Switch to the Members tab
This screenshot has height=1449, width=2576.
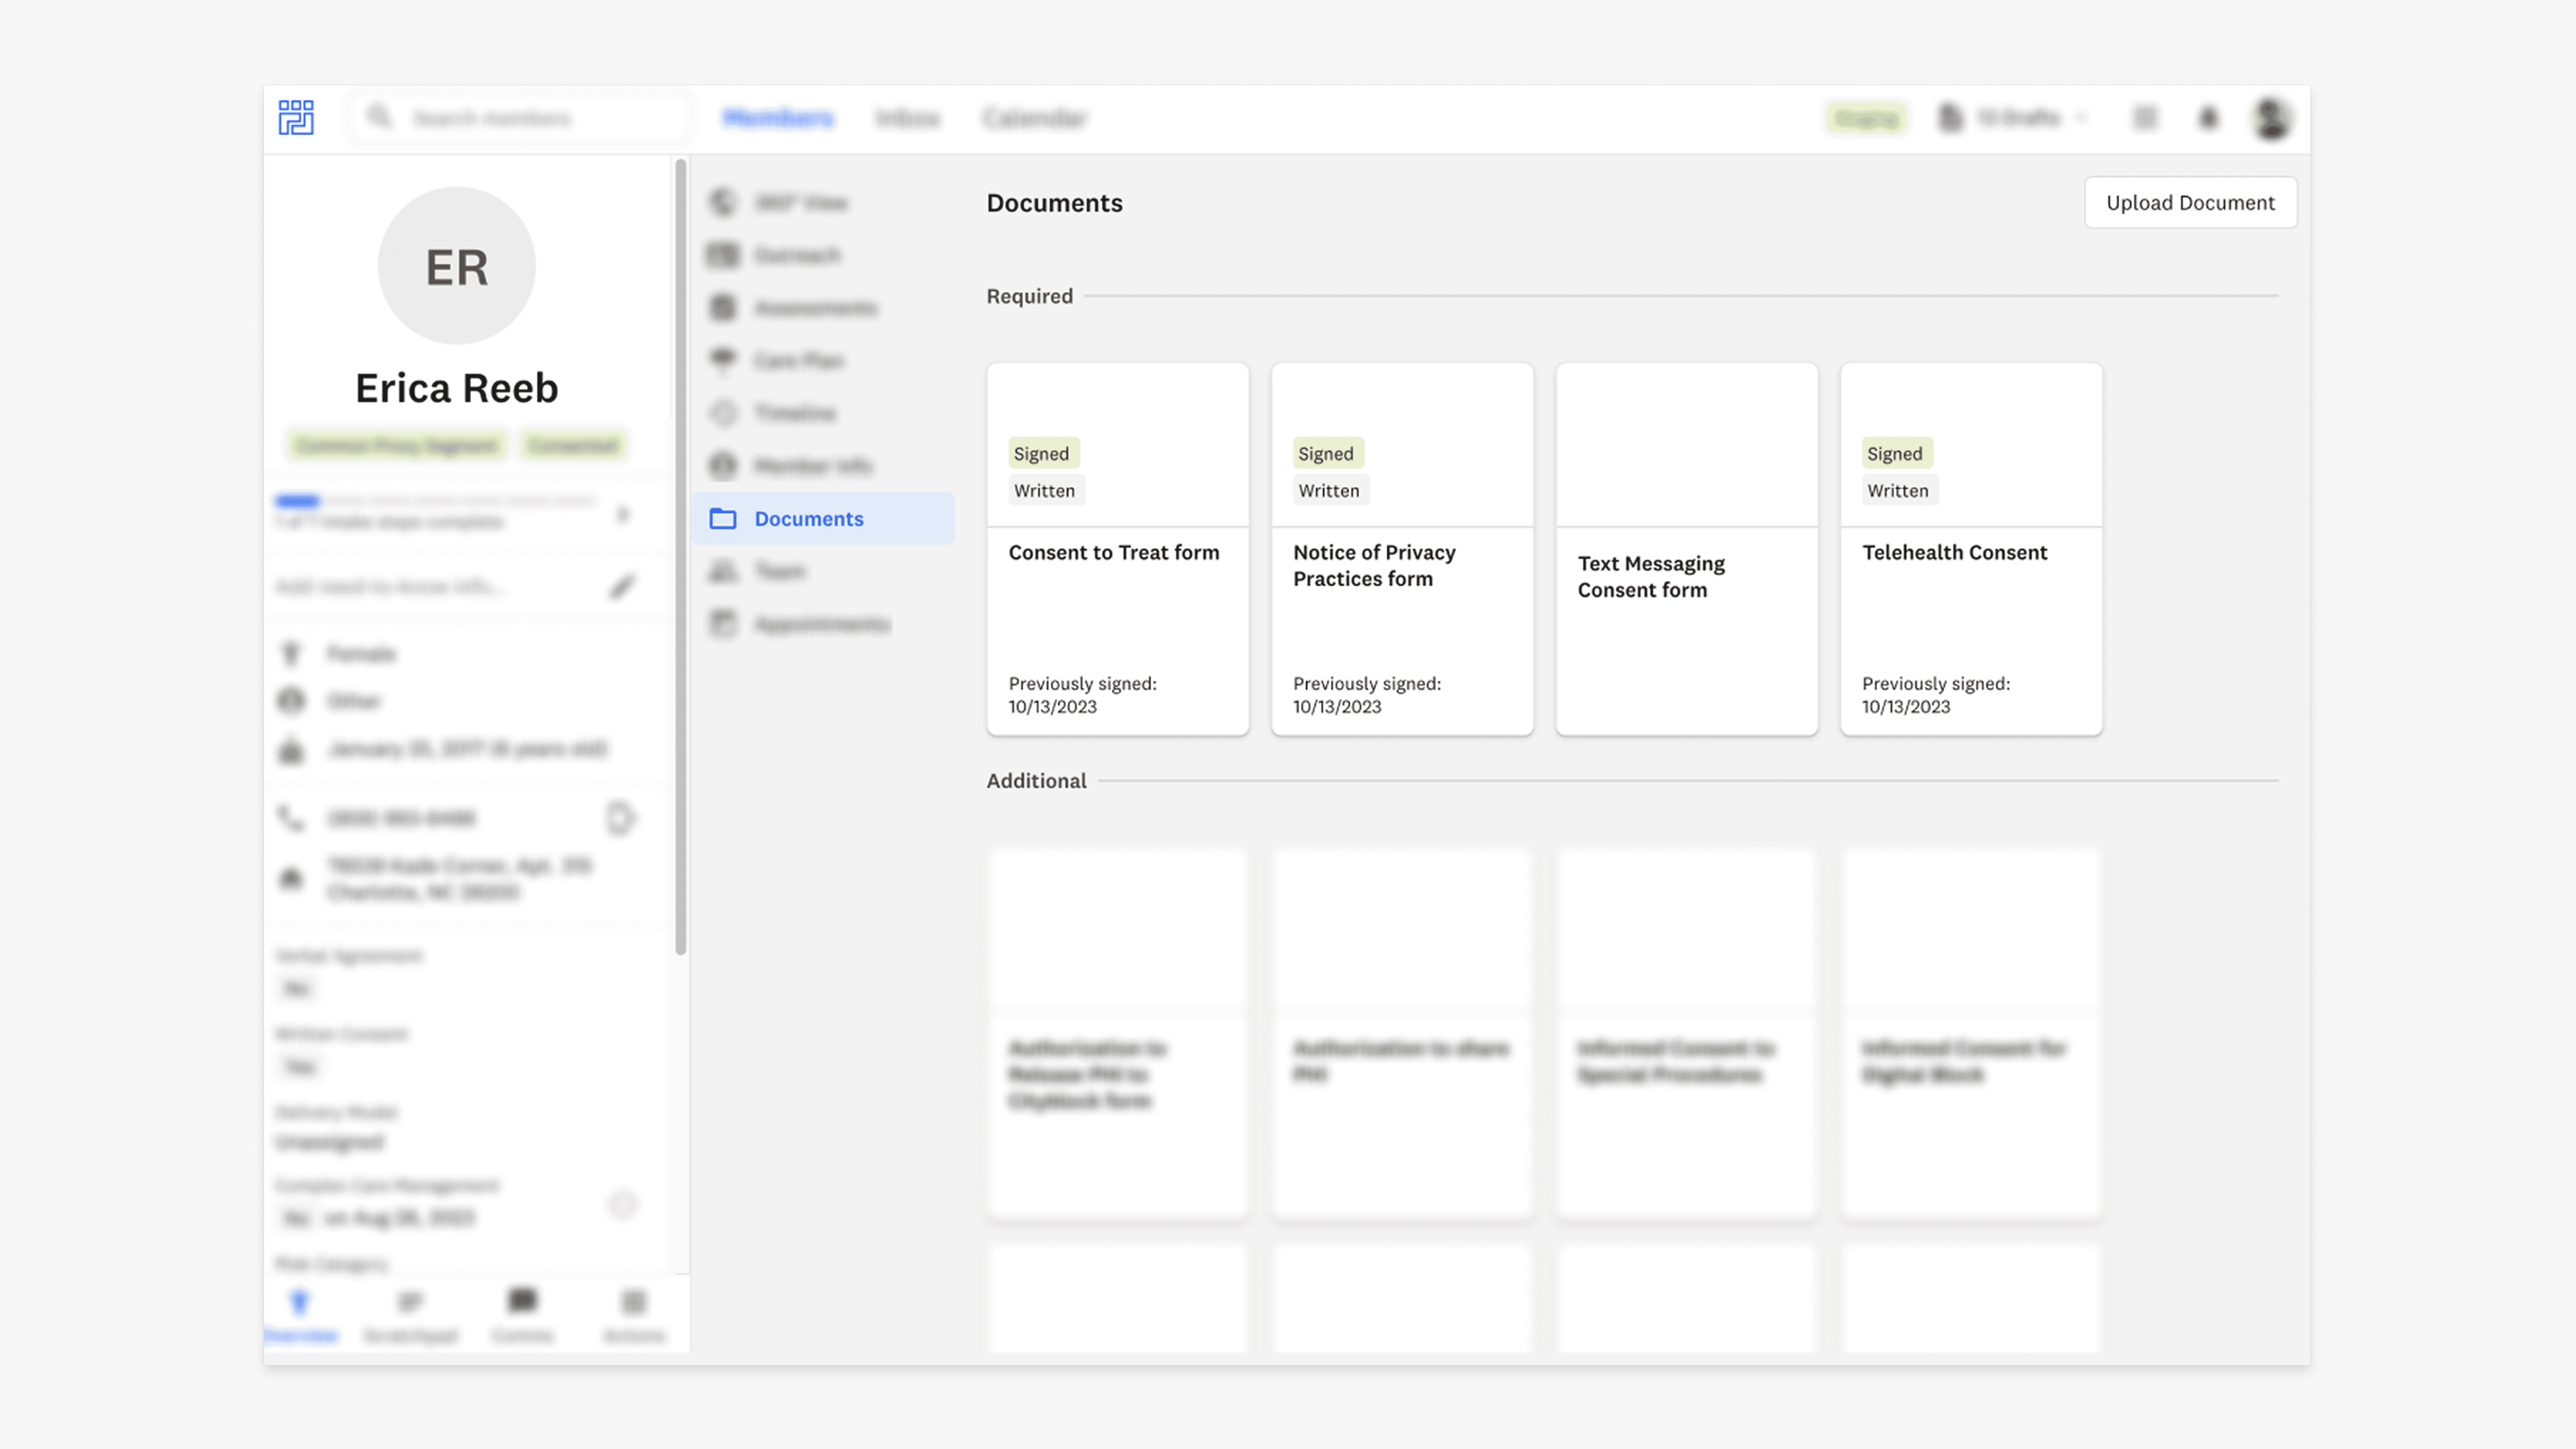(x=778, y=118)
